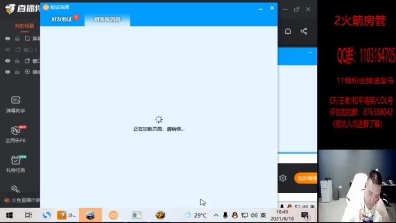Open the Windows Start menu

9,216
